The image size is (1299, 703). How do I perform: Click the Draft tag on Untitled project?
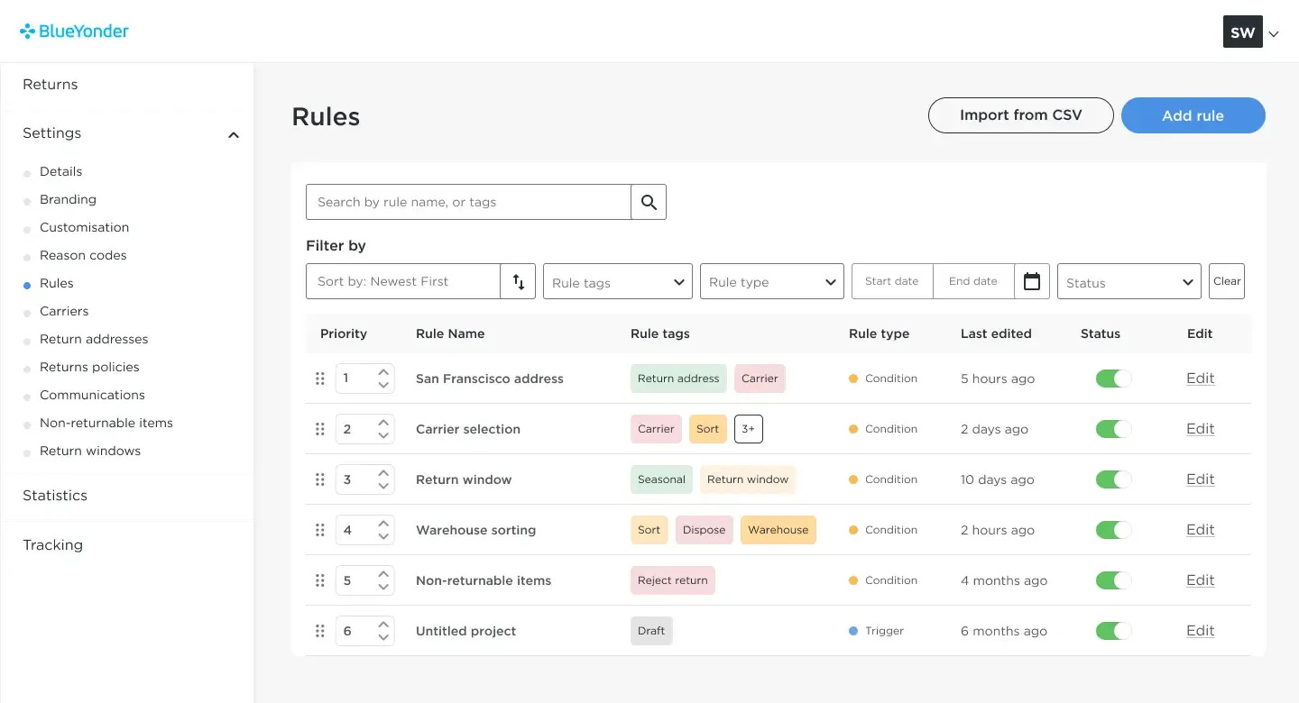pyautogui.click(x=651, y=631)
